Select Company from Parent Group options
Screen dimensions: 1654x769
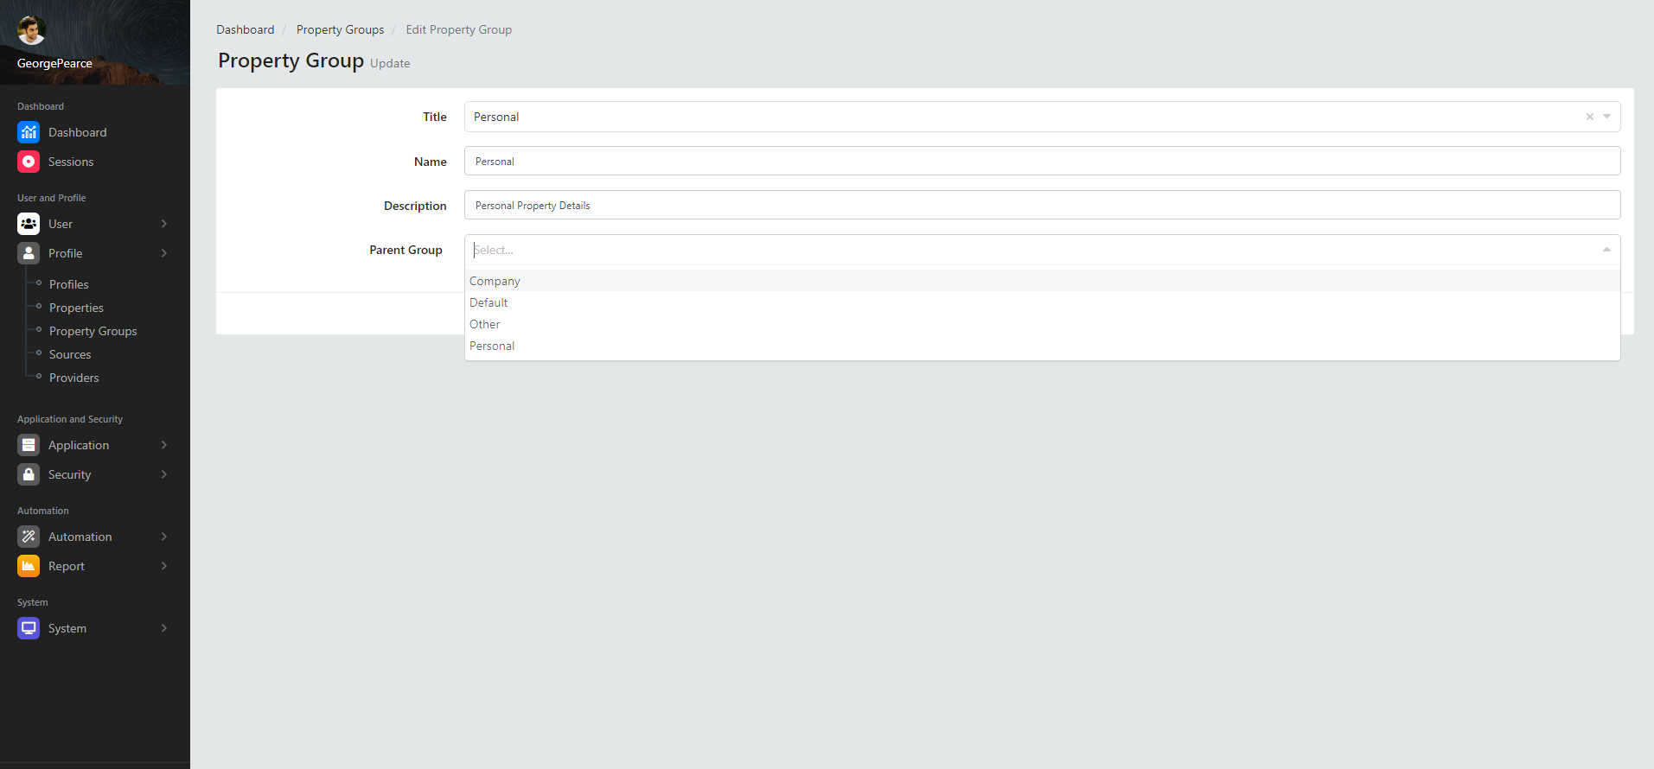tap(495, 281)
